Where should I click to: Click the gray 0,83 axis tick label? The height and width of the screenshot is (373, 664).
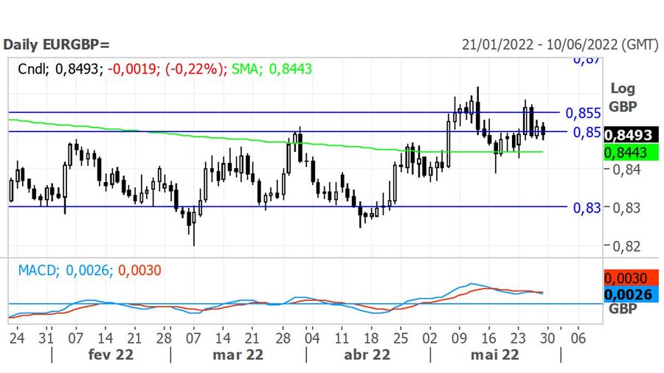[626, 208]
